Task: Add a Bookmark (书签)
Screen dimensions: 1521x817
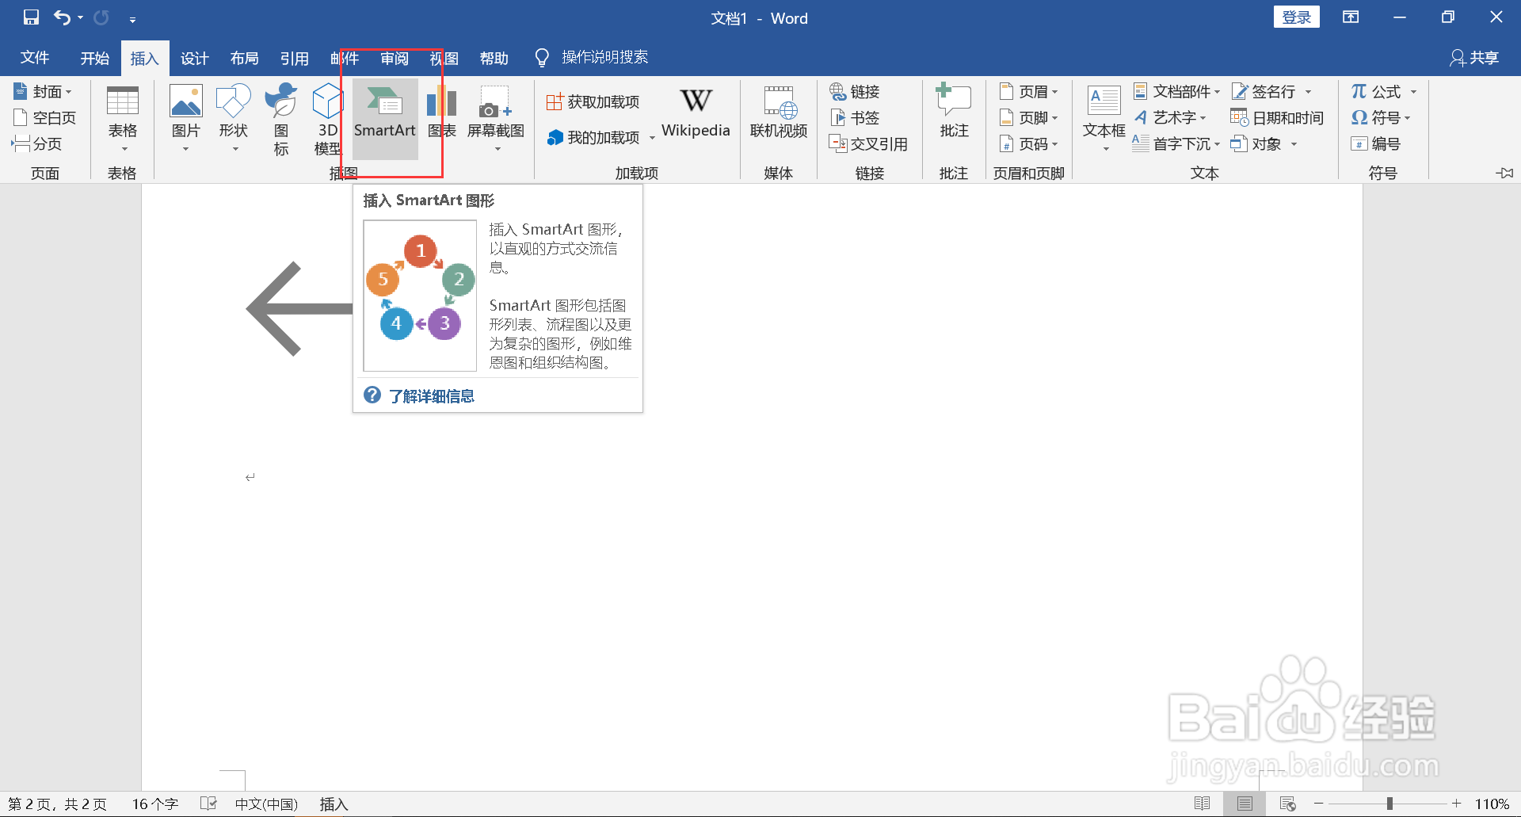Action: pos(856,118)
